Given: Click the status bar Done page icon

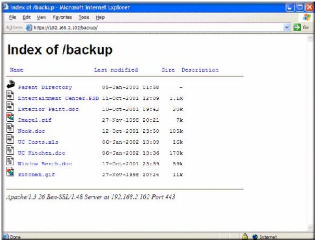Looking at the screenshot, I should point(6,236).
